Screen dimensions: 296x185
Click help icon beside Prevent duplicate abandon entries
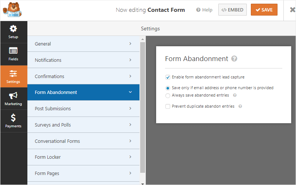[x=240, y=106]
